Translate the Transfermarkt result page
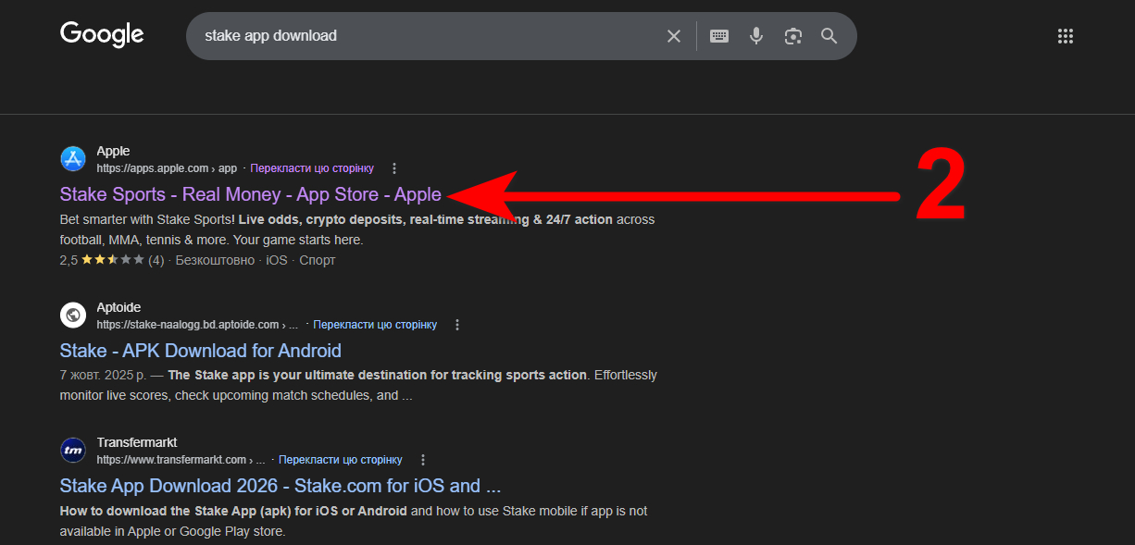The image size is (1135, 545). point(341,460)
